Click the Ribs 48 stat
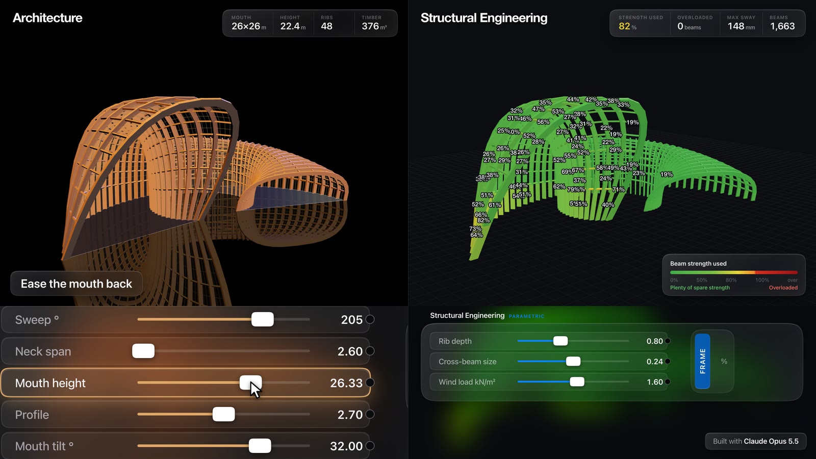816x459 pixels. (327, 23)
